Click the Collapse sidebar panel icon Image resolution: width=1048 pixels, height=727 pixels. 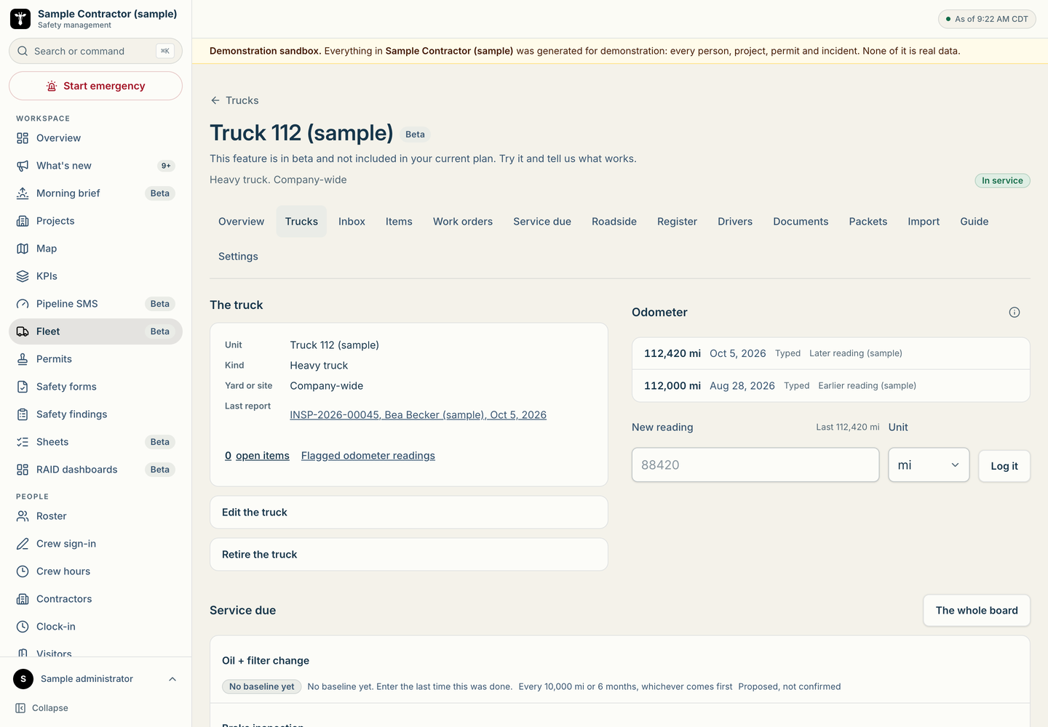pos(20,708)
